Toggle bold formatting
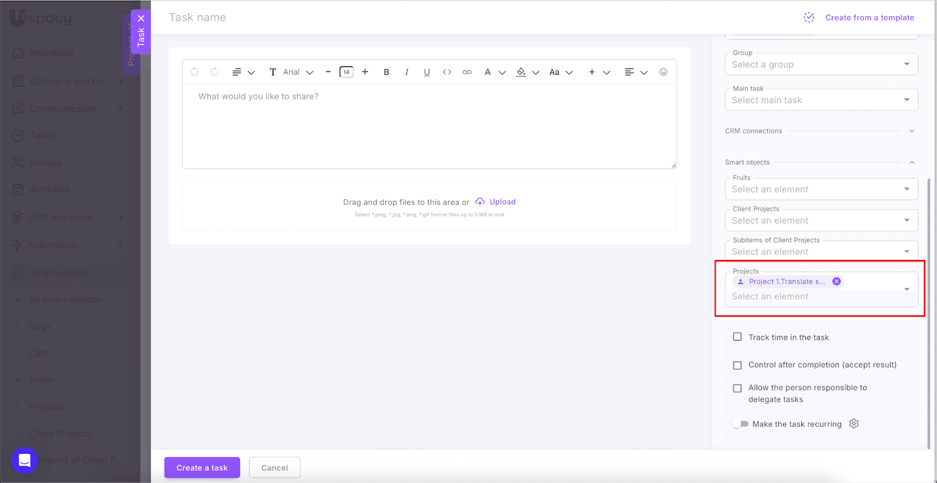This screenshot has height=483, width=937. tap(387, 72)
